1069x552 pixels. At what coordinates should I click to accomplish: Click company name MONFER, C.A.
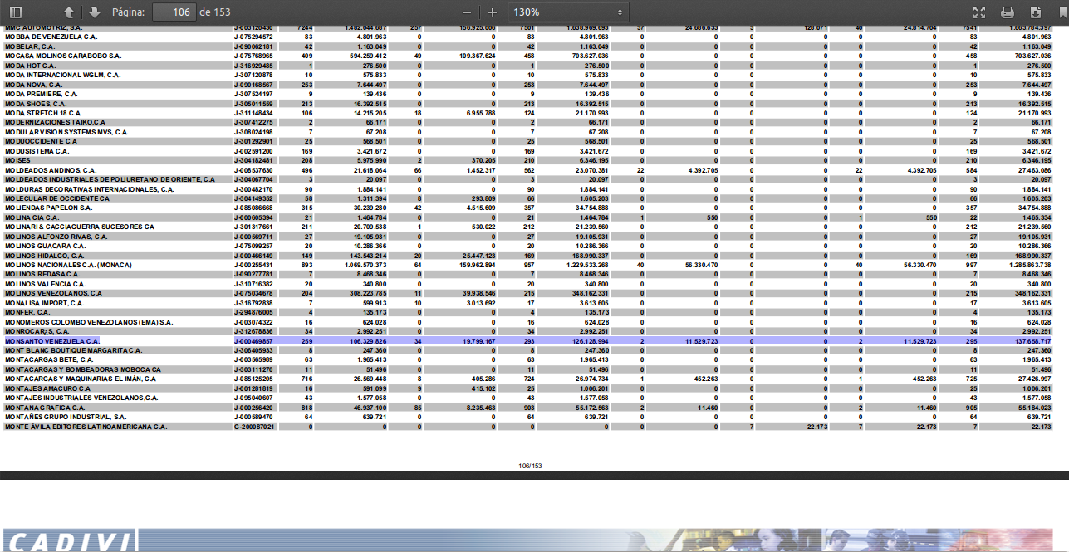pyautogui.click(x=27, y=312)
